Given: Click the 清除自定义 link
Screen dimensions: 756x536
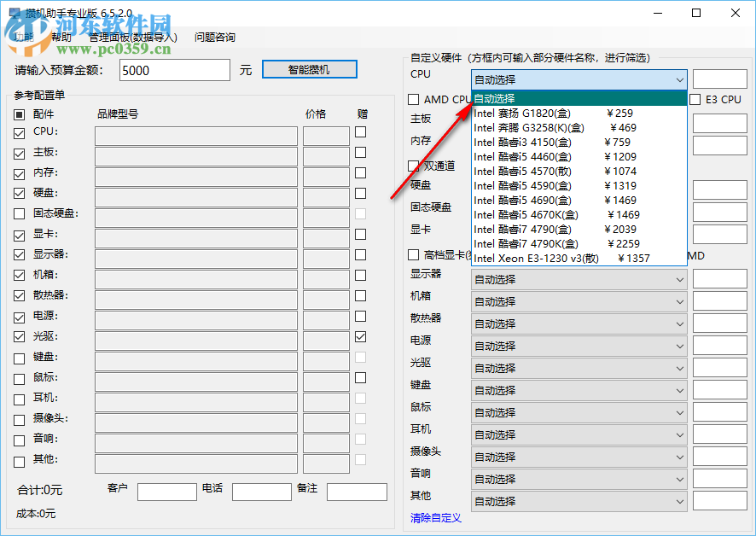Looking at the screenshot, I should (435, 516).
